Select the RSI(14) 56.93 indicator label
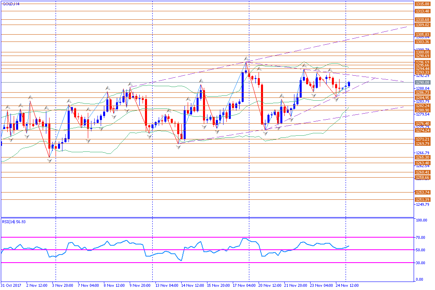The height and width of the screenshot is (290, 435). pyautogui.click(x=13, y=222)
